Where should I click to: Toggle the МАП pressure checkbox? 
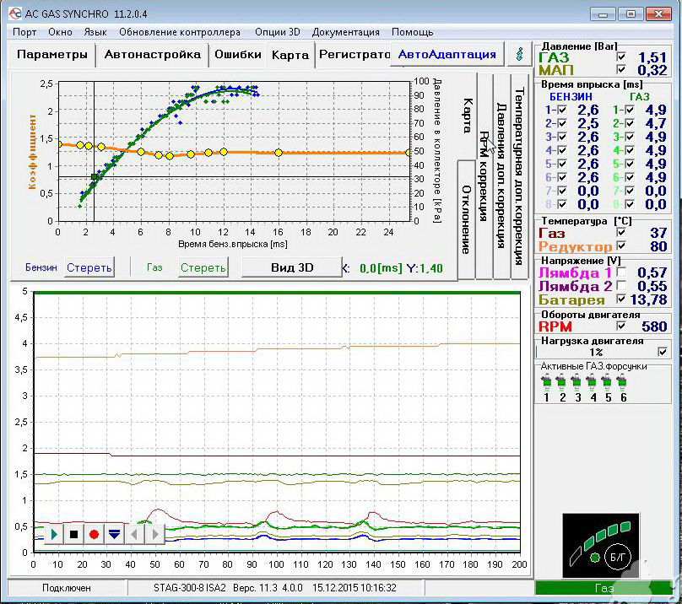pyautogui.click(x=621, y=69)
